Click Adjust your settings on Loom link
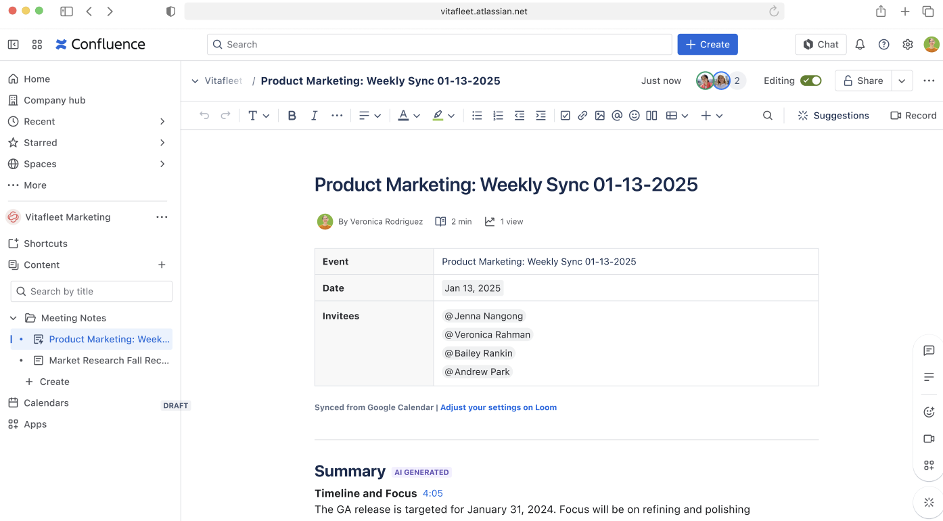The image size is (943, 521). click(499, 407)
